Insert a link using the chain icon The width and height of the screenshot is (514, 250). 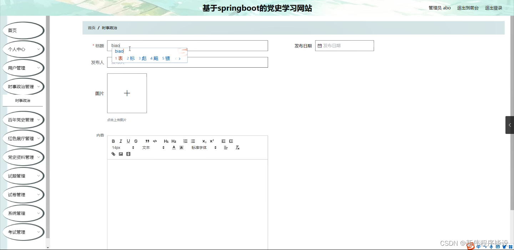(x=113, y=153)
